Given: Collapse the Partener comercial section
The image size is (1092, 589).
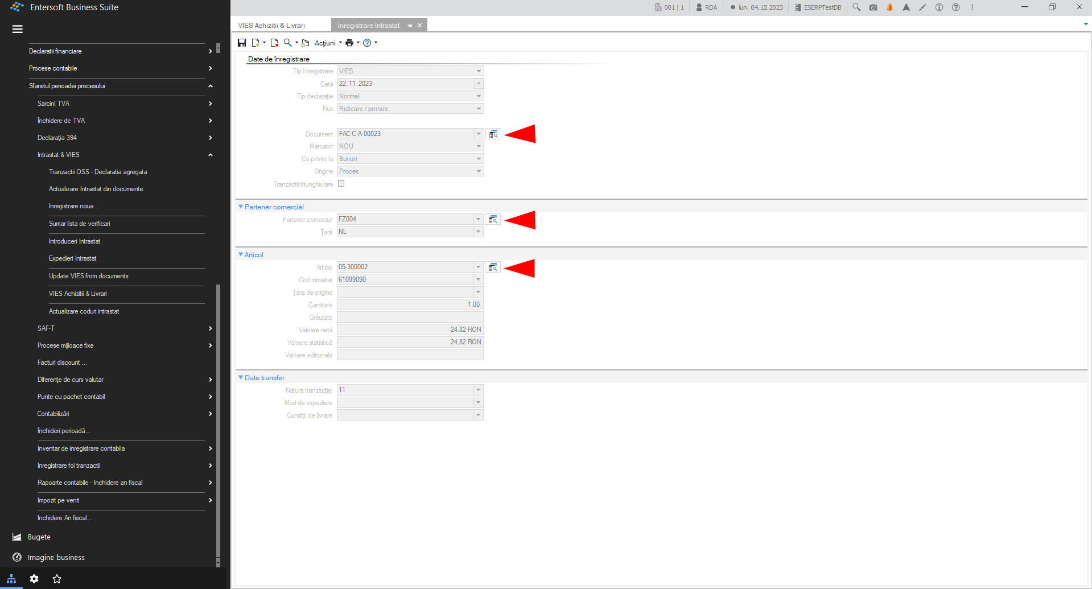Looking at the screenshot, I should (241, 207).
